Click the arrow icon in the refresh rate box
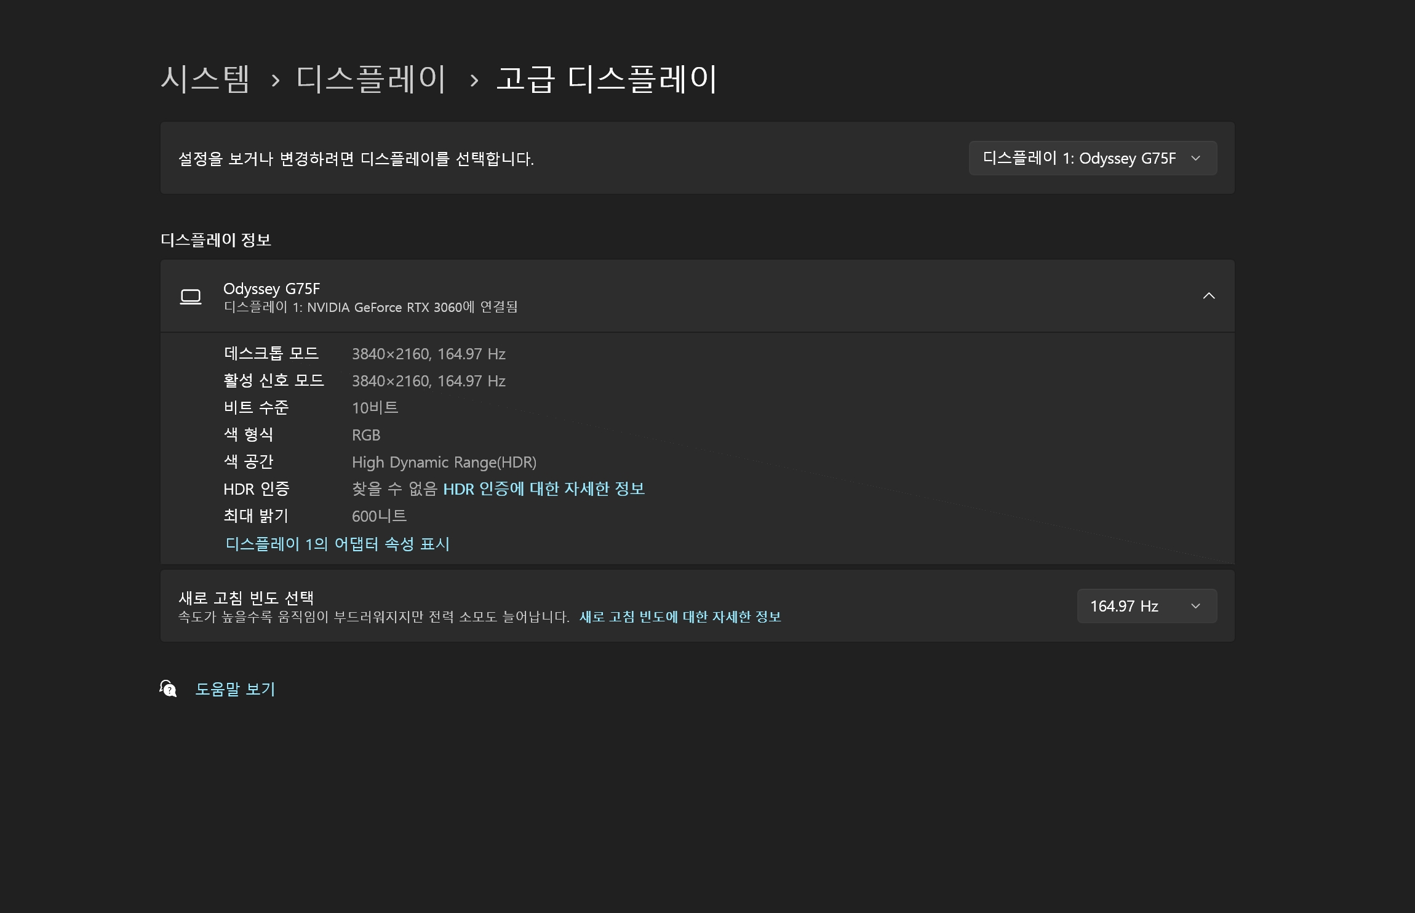1415x913 pixels. (x=1195, y=606)
